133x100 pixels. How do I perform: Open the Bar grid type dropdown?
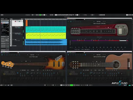88,15
